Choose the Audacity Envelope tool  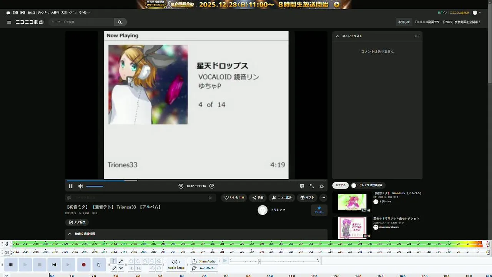click(121, 261)
